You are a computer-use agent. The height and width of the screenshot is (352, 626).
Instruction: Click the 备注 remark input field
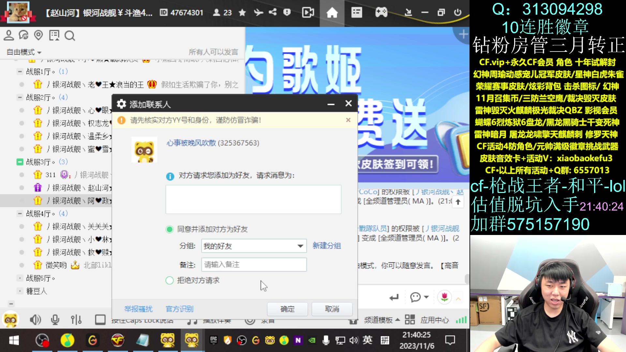point(254,264)
